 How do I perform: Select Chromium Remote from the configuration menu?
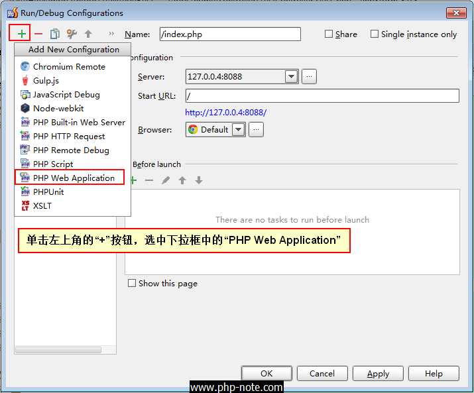[x=72, y=66]
